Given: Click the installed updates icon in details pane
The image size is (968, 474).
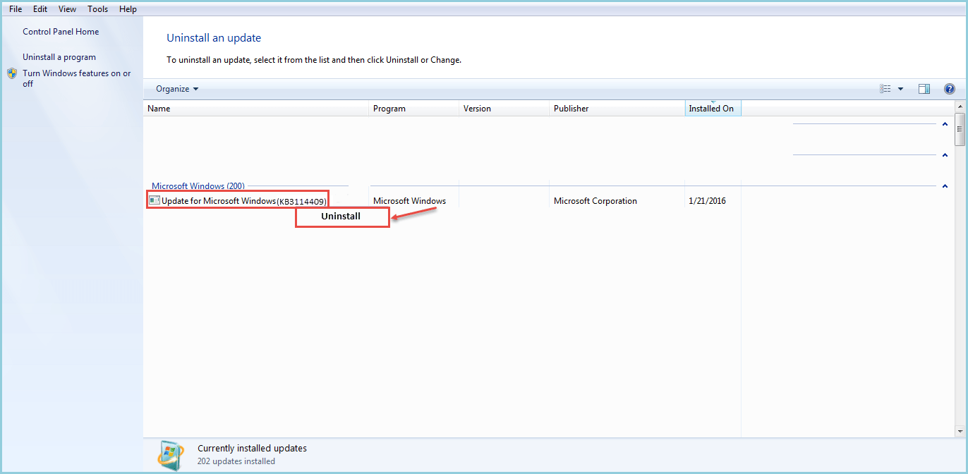Looking at the screenshot, I should [x=171, y=454].
